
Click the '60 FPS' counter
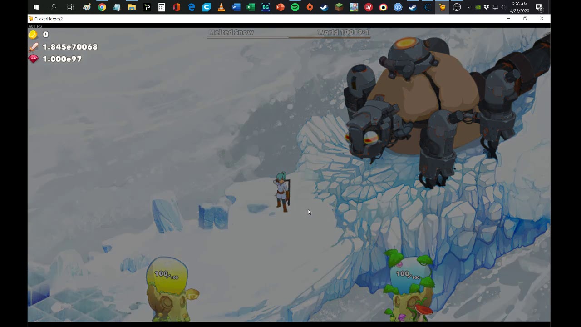pyautogui.click(x=35, y=26)
